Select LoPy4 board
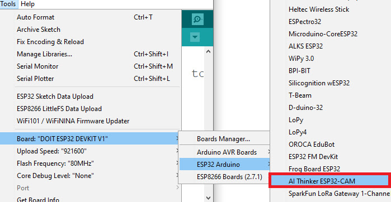The width and height of the screenshot is (391, 202). (331, 132)
